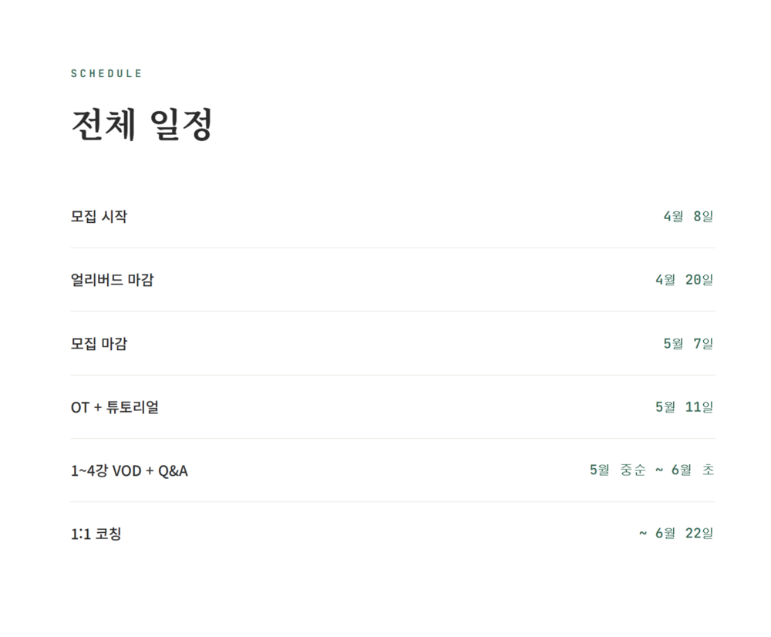Select the 얼리버드 마감 row label
The image size is (771, 637).
tap(112, 280)
